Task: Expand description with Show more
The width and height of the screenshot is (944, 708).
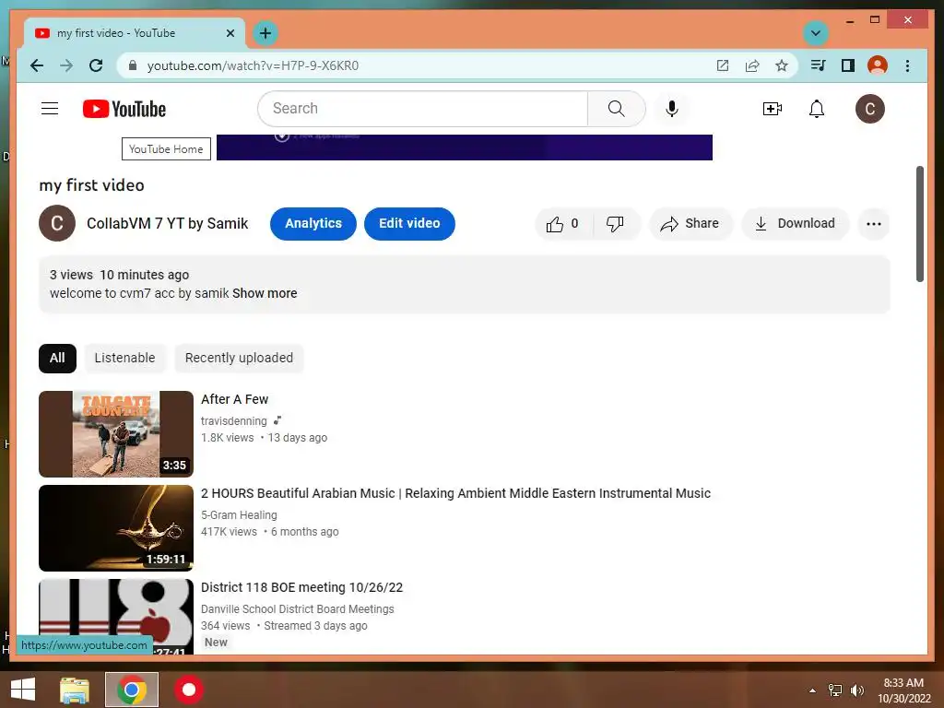Action: coord(265,293)
